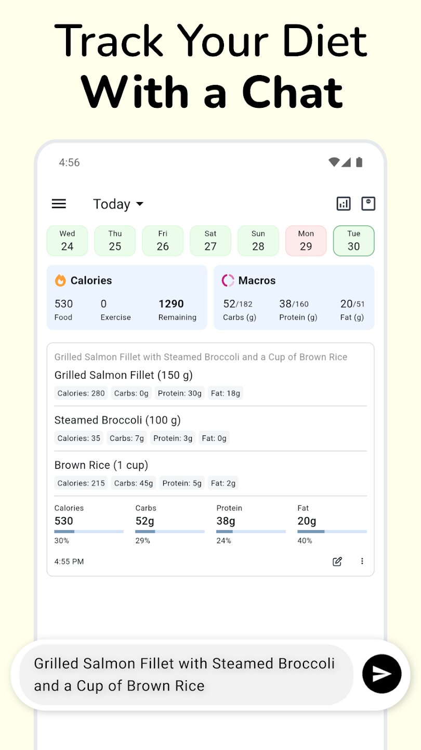Switch to Mon 29 day
The width and height of the screenshot is (421, 750).
306,241
